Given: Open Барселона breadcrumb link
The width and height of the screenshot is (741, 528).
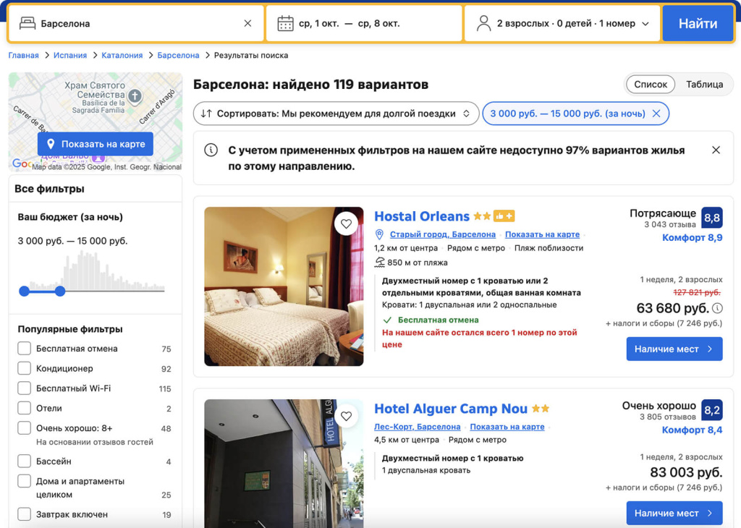Looking at the screenshot, I should (178, 55).
